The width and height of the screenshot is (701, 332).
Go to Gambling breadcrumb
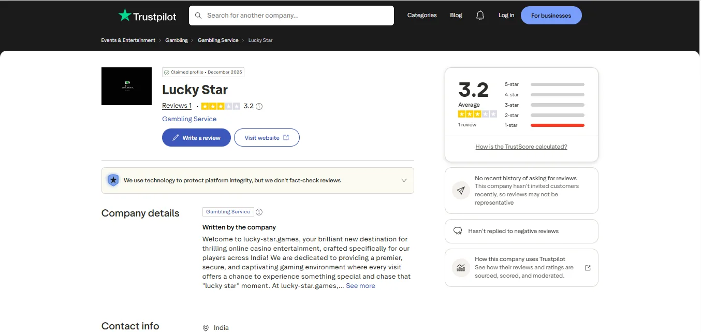point(177,40)
